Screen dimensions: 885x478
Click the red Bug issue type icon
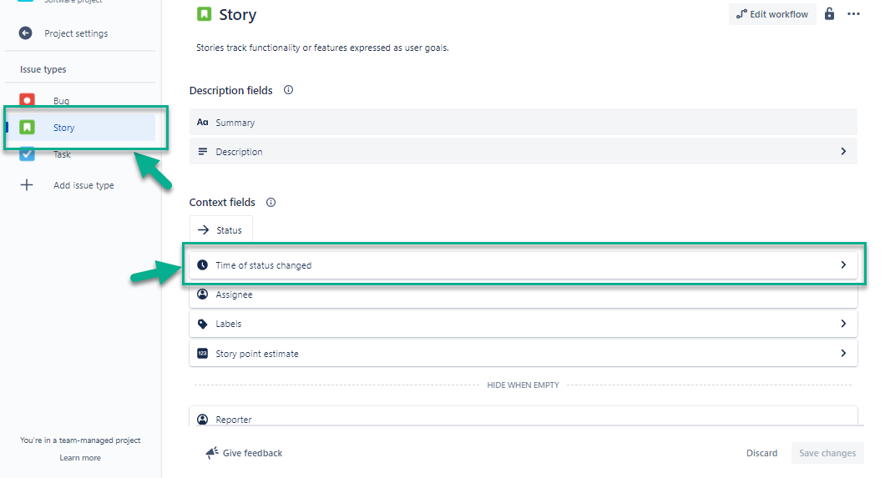pos(27,100)
